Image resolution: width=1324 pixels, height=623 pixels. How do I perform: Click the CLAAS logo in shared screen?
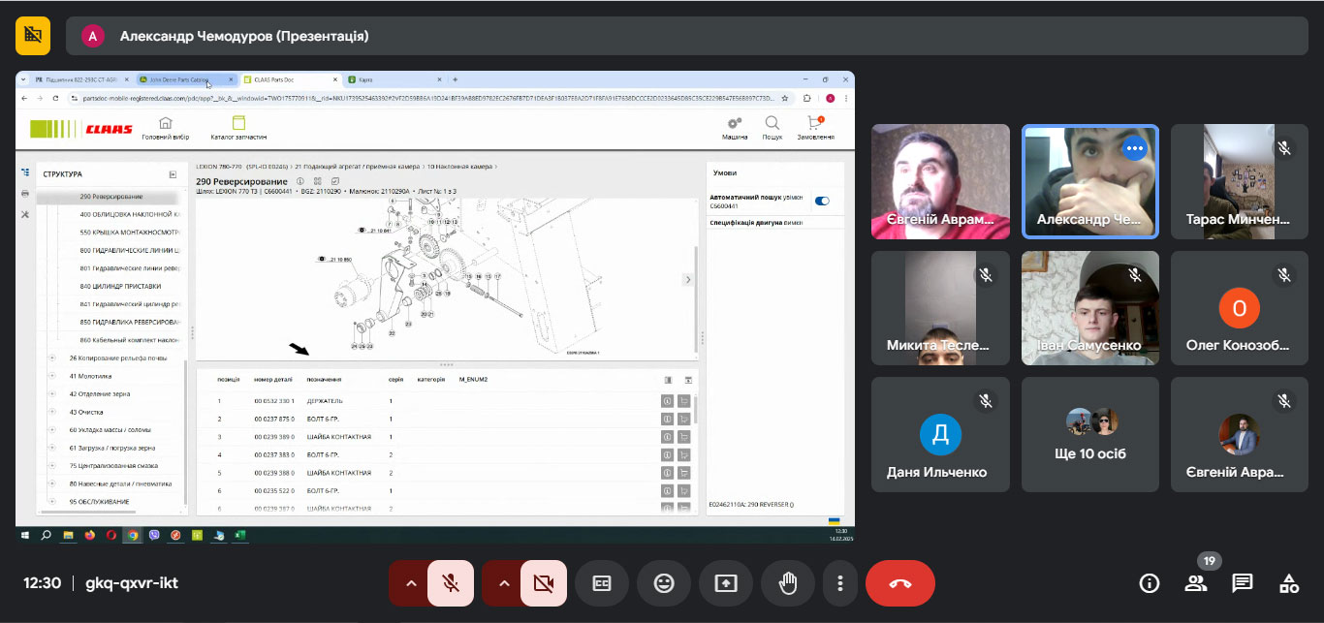tap(81, 128)
